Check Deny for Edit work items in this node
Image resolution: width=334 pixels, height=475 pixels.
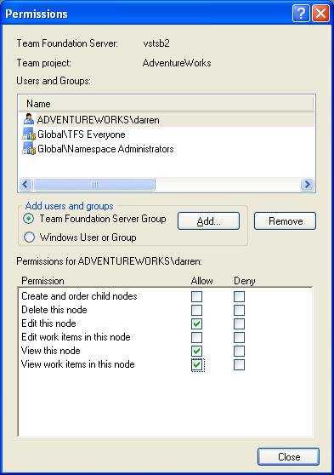pos(239,337)
